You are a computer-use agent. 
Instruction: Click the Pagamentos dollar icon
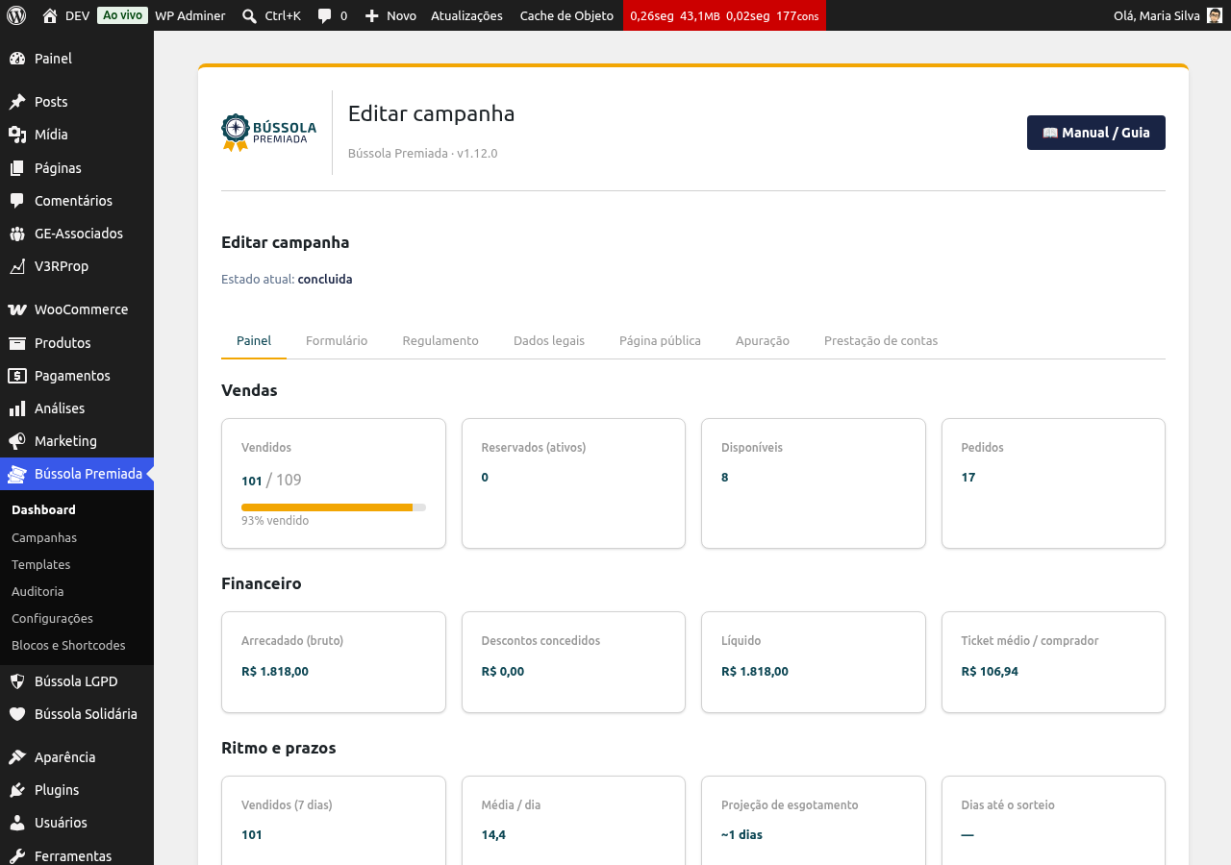[17, 376]
